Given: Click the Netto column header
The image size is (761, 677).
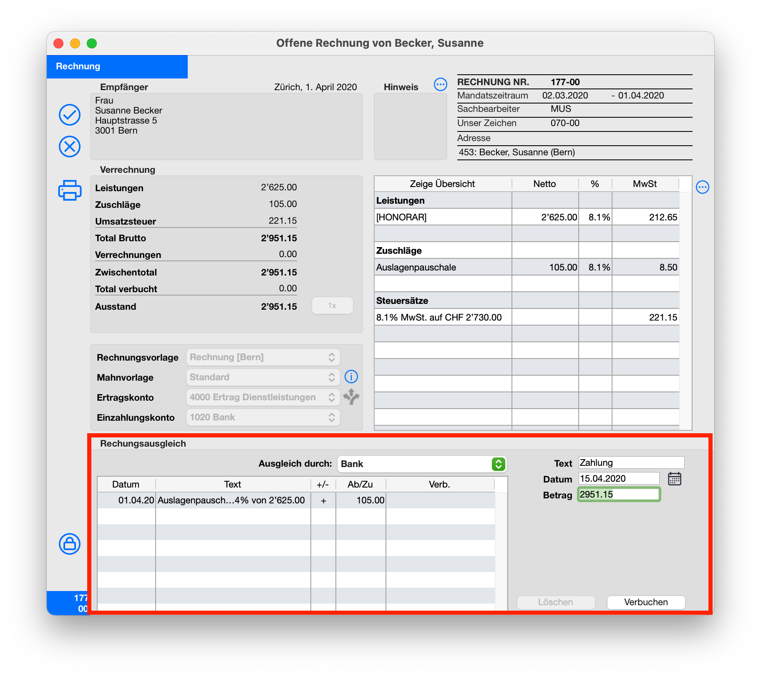Looking at the screenshot, I should pyautogui.click(x=545, y=184).
